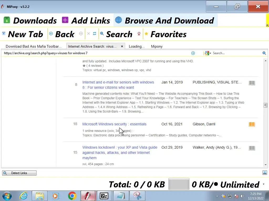Click the Action Center flag tray icon
The width and height of the screenshot is (269, 201).
[236, 196]
